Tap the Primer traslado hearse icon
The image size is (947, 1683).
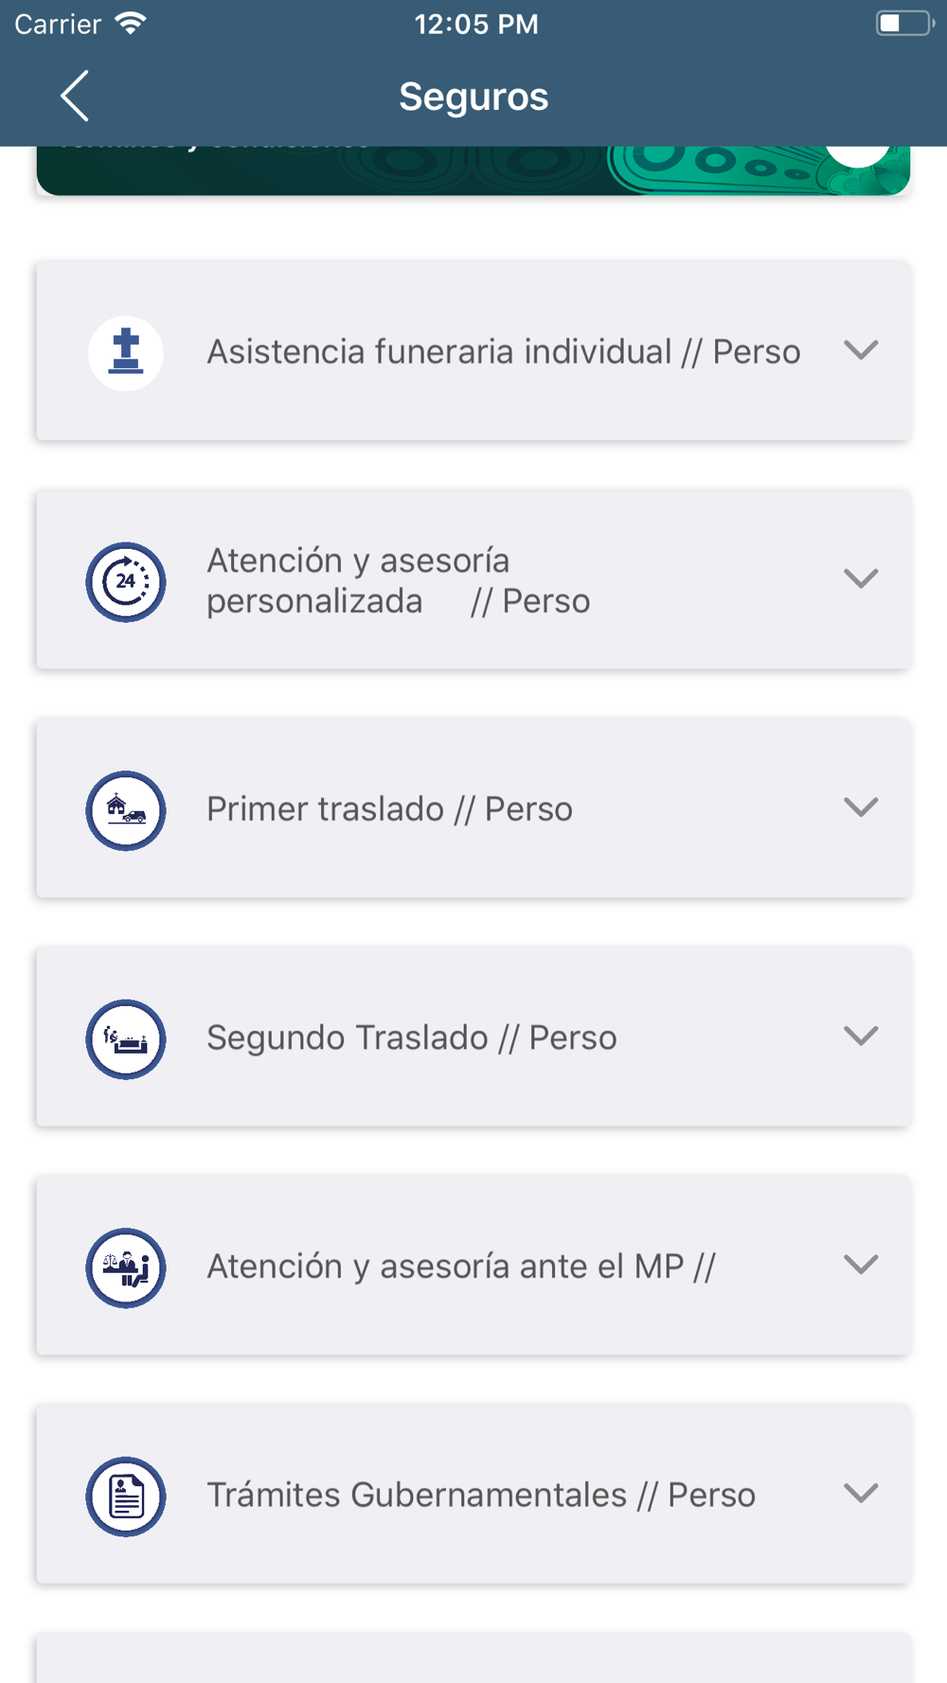click(x=126, y=810)
